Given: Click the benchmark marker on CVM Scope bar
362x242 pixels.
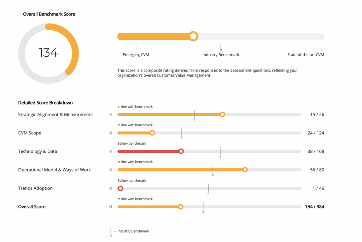Looking at the screenshot, I should pos(182,134).
